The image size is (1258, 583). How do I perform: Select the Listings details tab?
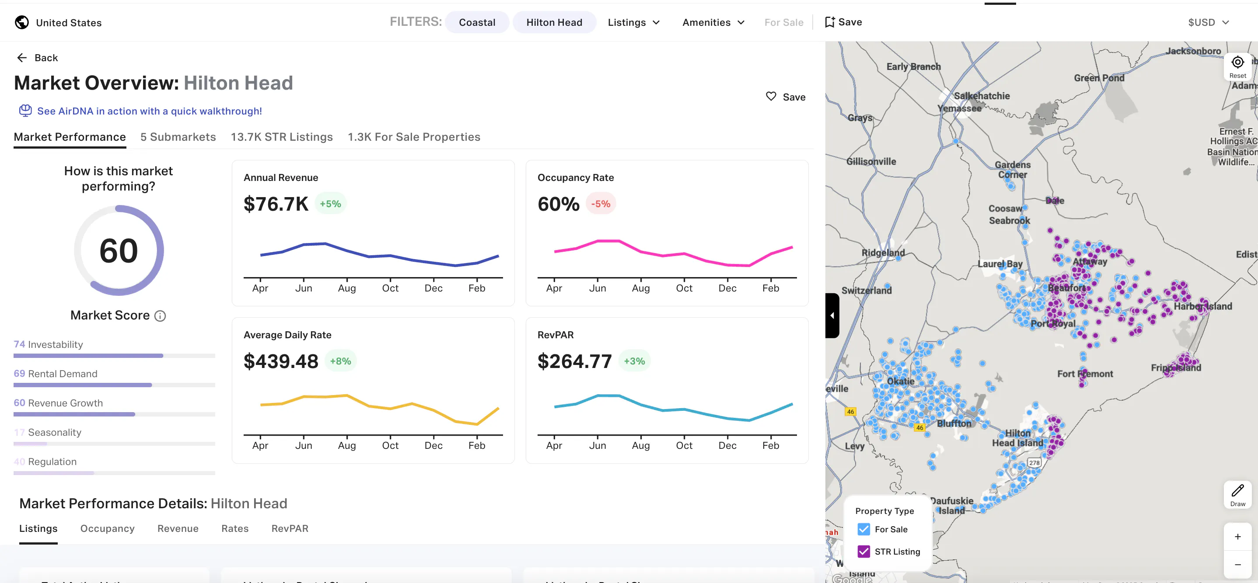click(38, 529)
